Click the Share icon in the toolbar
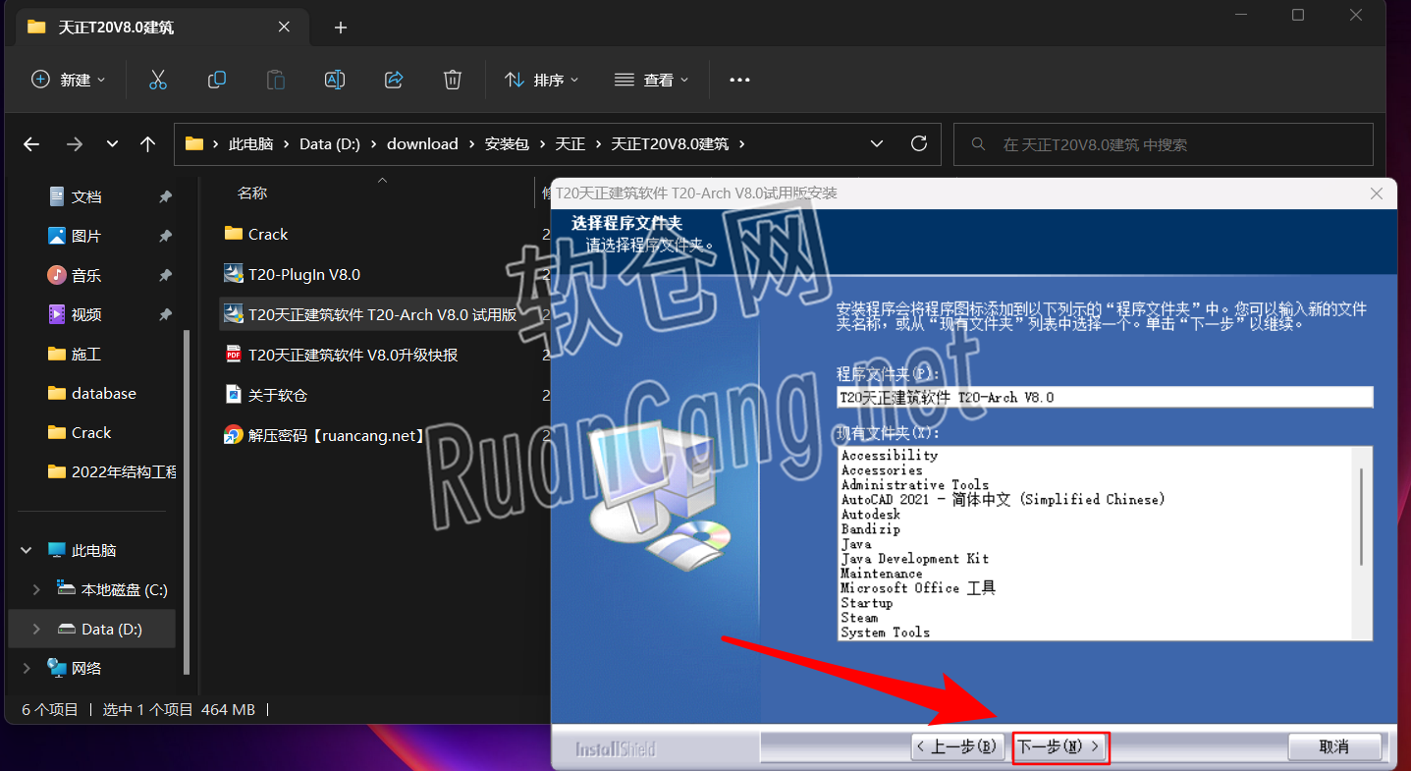The height and width of the screenshot is (771, 1411). 393,80
